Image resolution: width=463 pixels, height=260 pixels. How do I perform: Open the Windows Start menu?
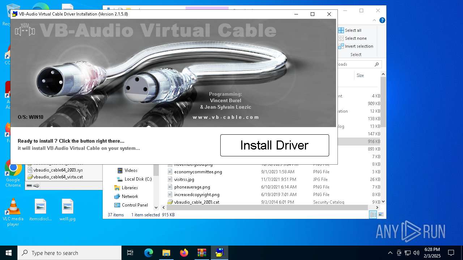(x=9, y=253)
